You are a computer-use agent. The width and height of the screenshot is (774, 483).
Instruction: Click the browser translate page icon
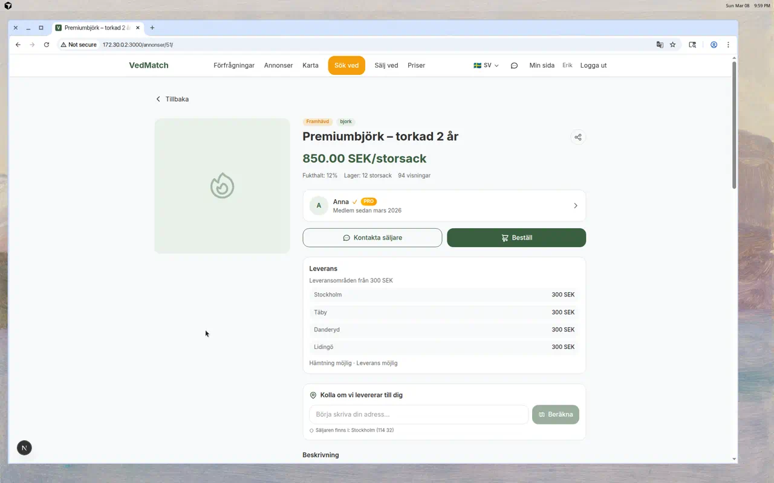660,45
